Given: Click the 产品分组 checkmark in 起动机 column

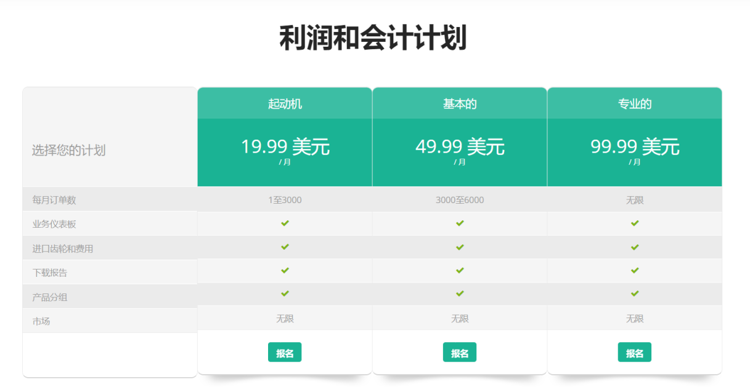Looking at the screenshot, I should (x=285, y=294).
